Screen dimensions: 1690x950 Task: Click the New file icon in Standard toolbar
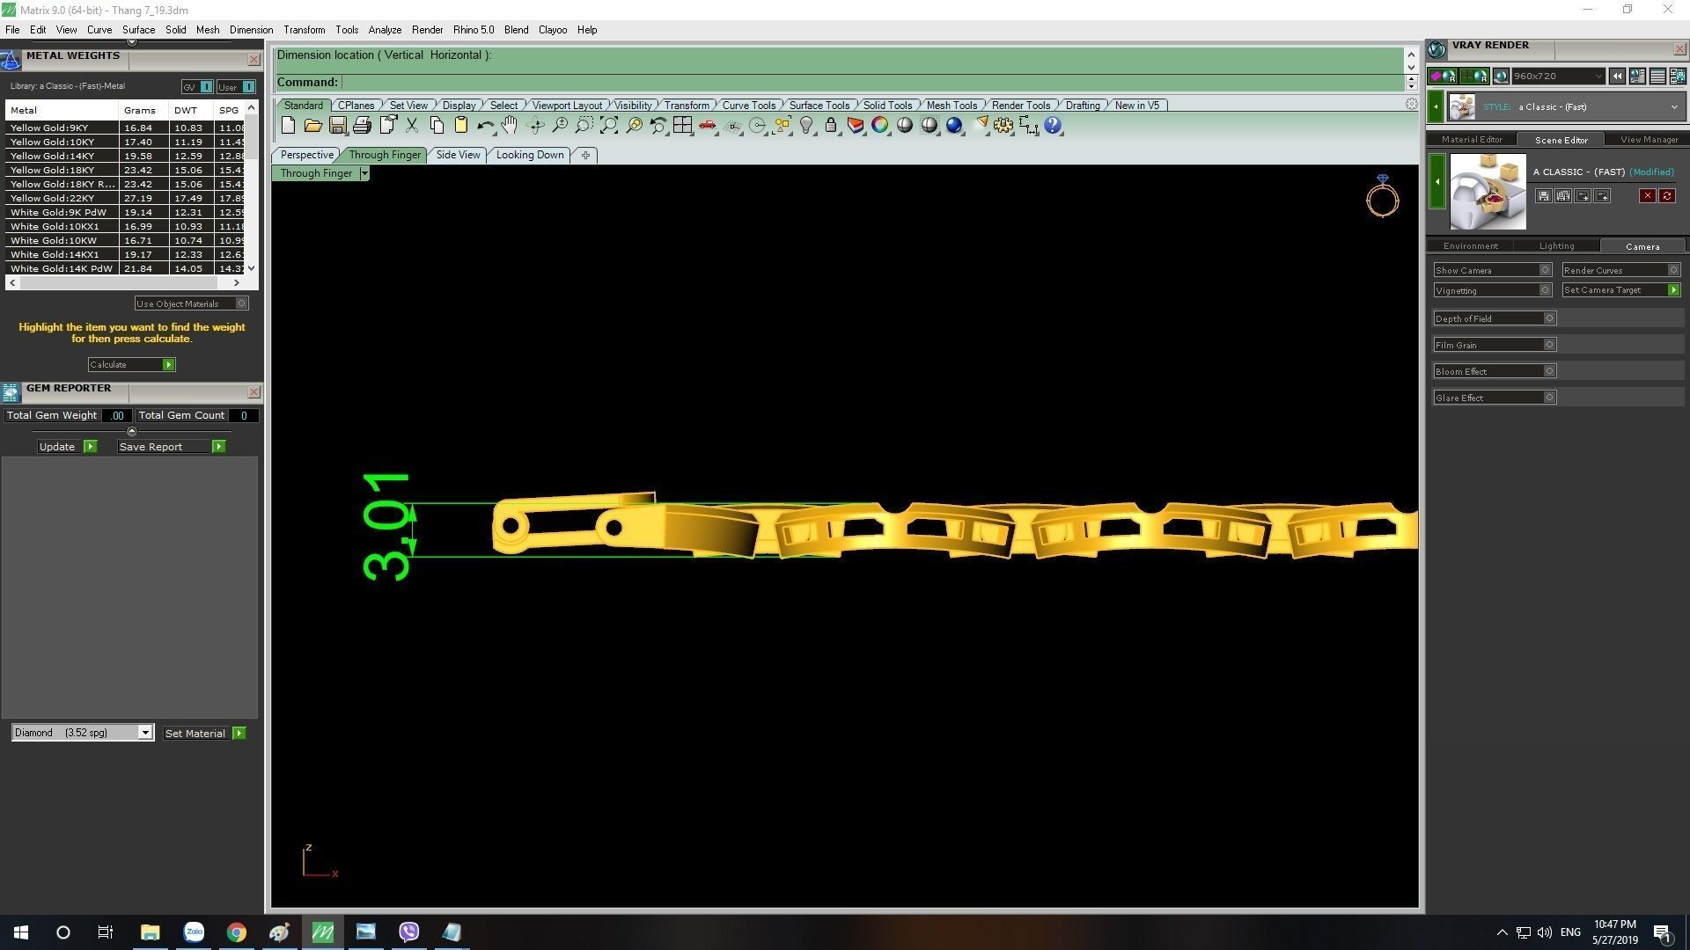coord(288,126)
